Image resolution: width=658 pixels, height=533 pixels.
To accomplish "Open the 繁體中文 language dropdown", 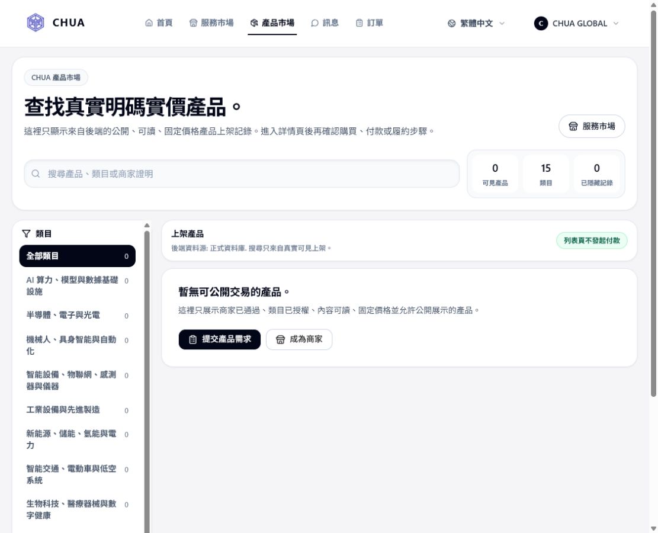I will (x=476, y=24).
